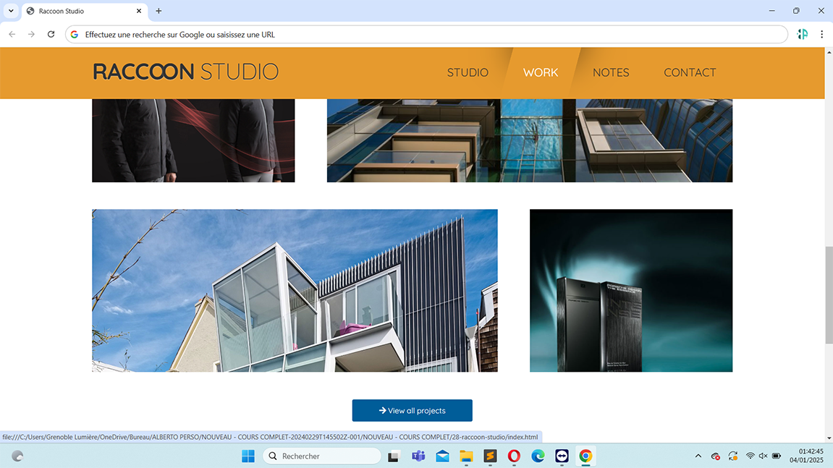Open a new tab with the plus icon

pos(158,11)
